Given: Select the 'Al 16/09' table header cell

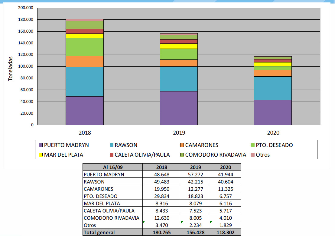Looking at the screenshot, I should (x=112, y=167).
